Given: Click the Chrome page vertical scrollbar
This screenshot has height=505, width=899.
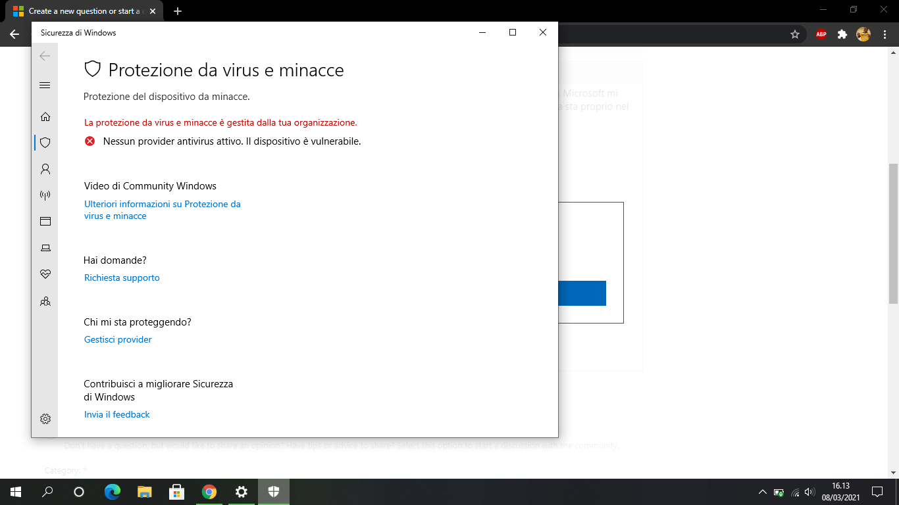Looking at the screenshot, I should (894, 233).
